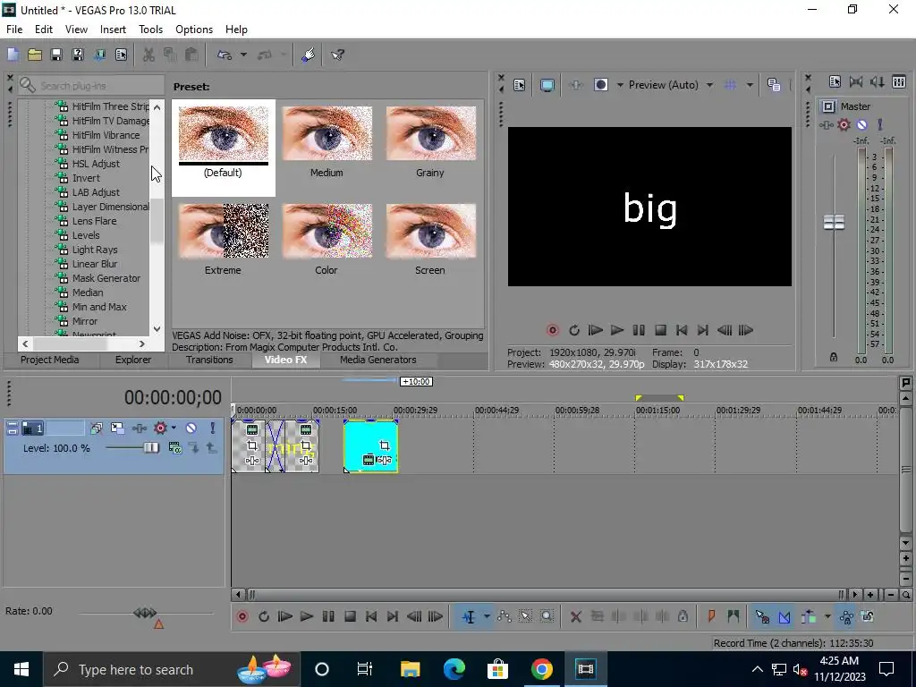The image size is (916, 687).
Task: Save the project with the disk icon
Action: [56, 55]
